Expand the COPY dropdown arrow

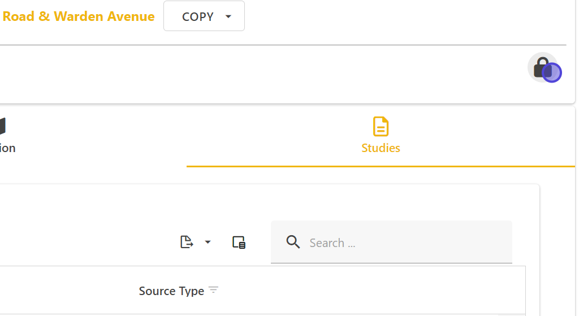228,16
